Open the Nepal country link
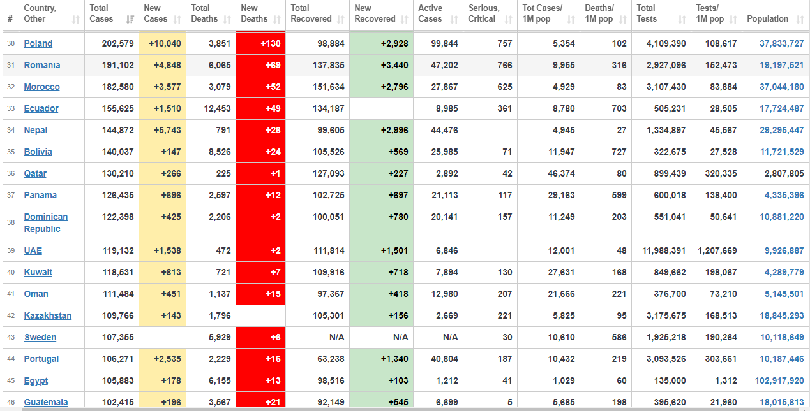 (36, 130)
